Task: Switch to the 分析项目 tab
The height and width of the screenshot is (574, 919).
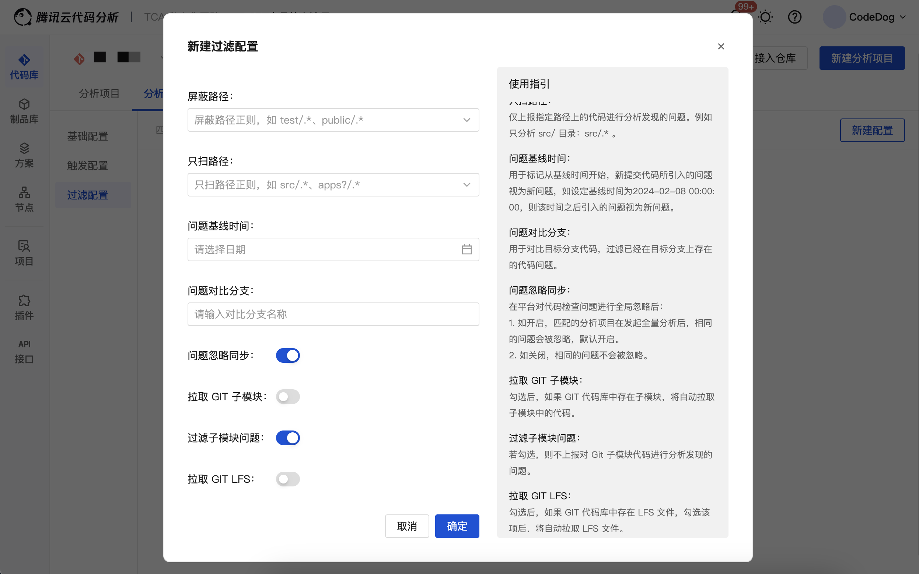Action: click(99, 93)
